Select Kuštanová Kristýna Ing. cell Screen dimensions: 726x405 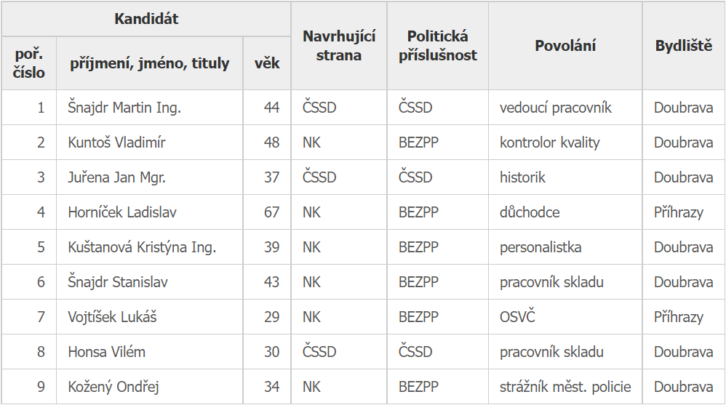[142, 247]
